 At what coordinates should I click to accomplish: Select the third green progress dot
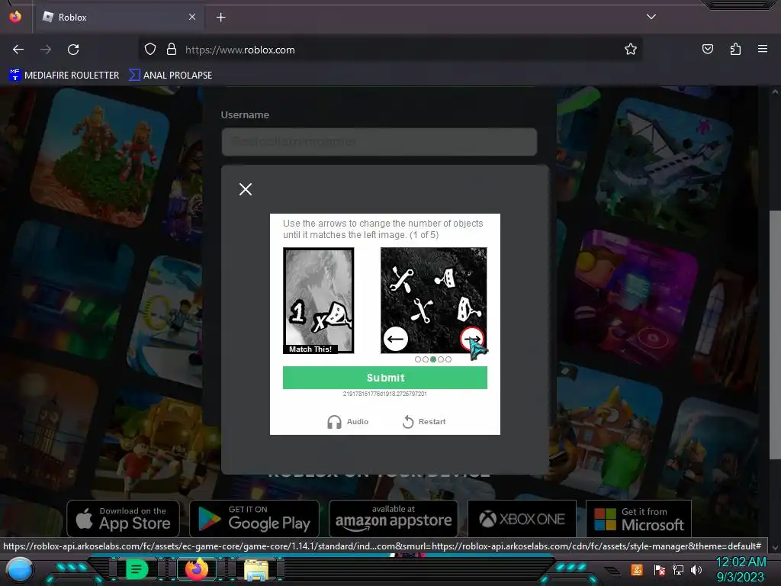point(433,359)
